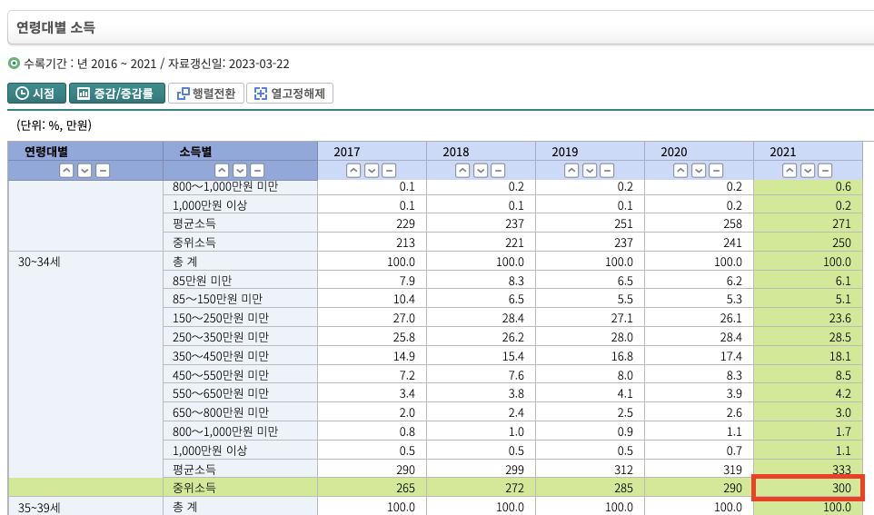Click minus icon under 2017 column
The height and width of the screenshot is (515, 874).
[x=389, y=171]
